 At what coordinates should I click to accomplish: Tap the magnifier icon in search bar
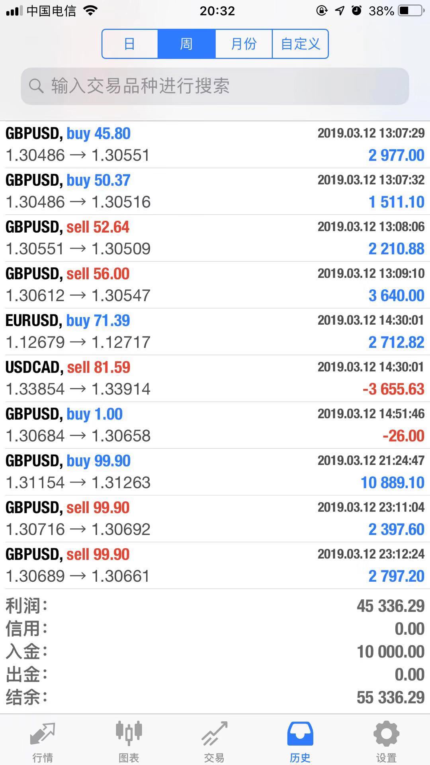[36, 86]
